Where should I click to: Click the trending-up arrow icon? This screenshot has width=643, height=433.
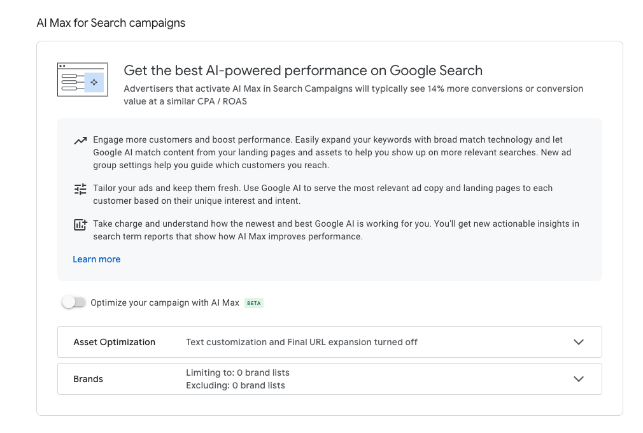pos(80,141)
